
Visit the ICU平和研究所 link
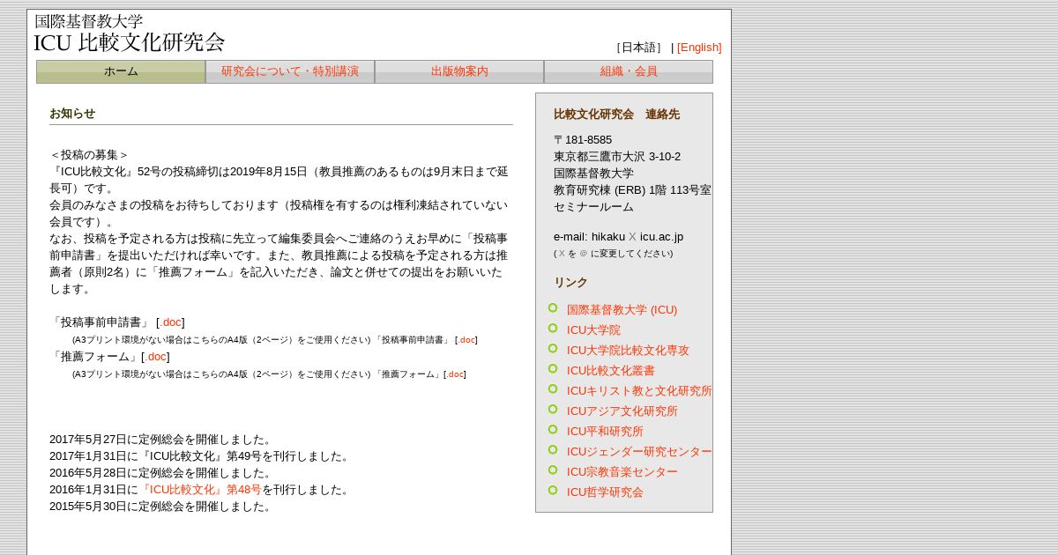(605, 432)
